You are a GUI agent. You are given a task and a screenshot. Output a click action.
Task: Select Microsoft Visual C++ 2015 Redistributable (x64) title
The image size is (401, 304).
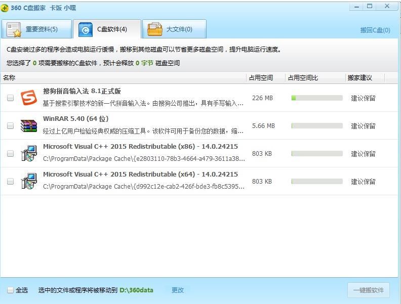(x=140, y=174)
